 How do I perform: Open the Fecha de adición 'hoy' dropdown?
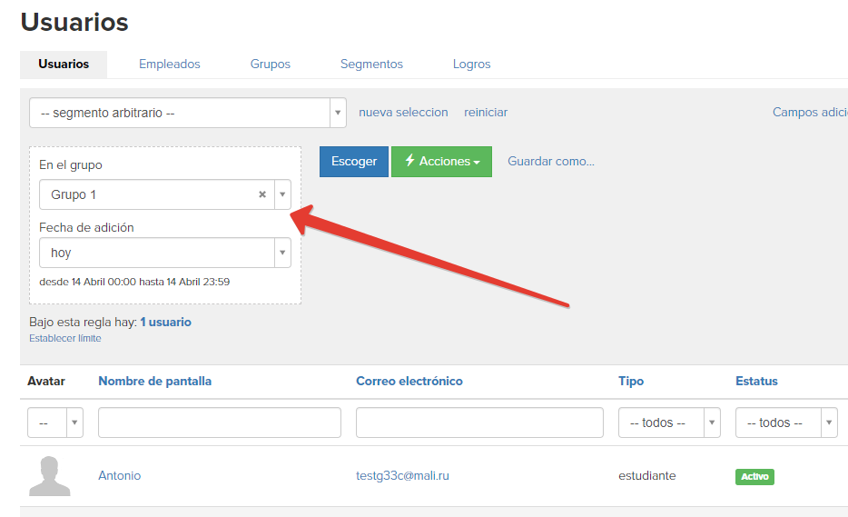coord(165,253)
